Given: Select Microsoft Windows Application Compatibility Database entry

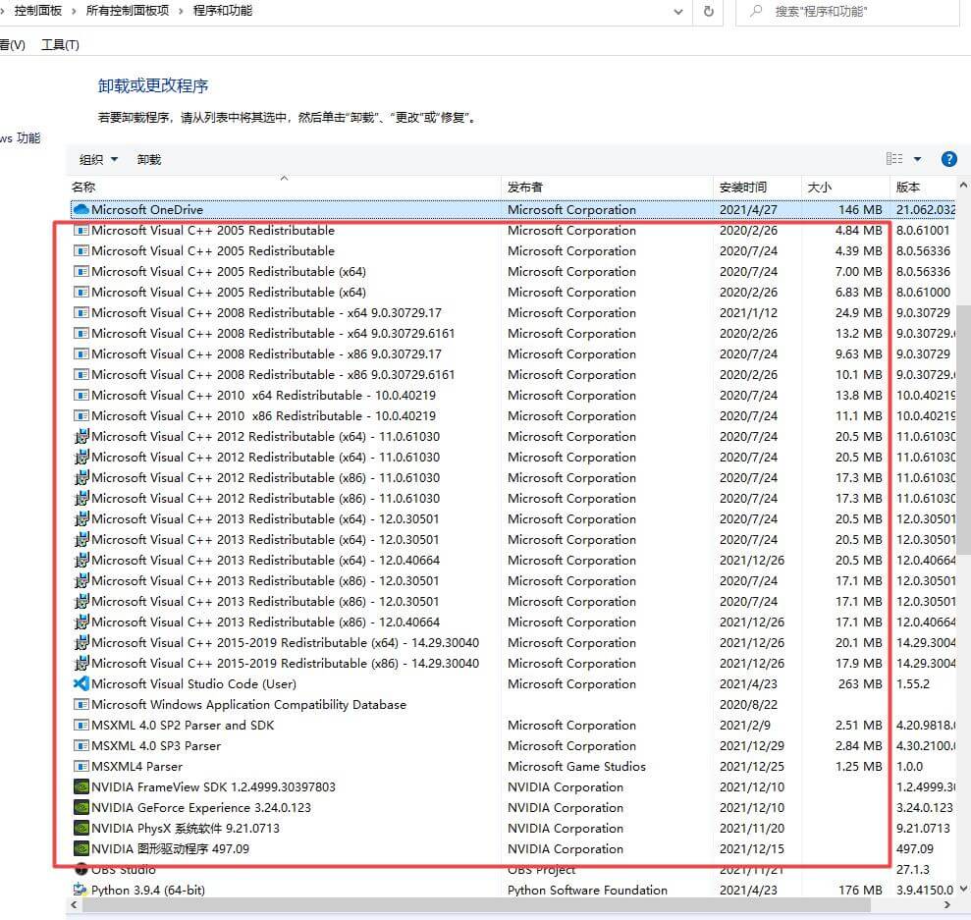Looking at the screenshot, I should [x=512, y=705].
